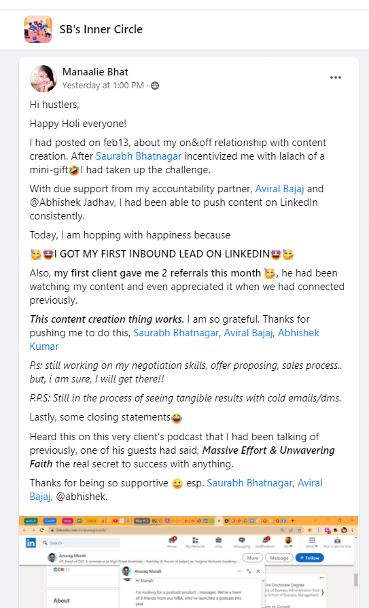
Task: Open Saurabh Bhatnagar link after 'pushing me to do this'
Action: (x=176, y=333)
